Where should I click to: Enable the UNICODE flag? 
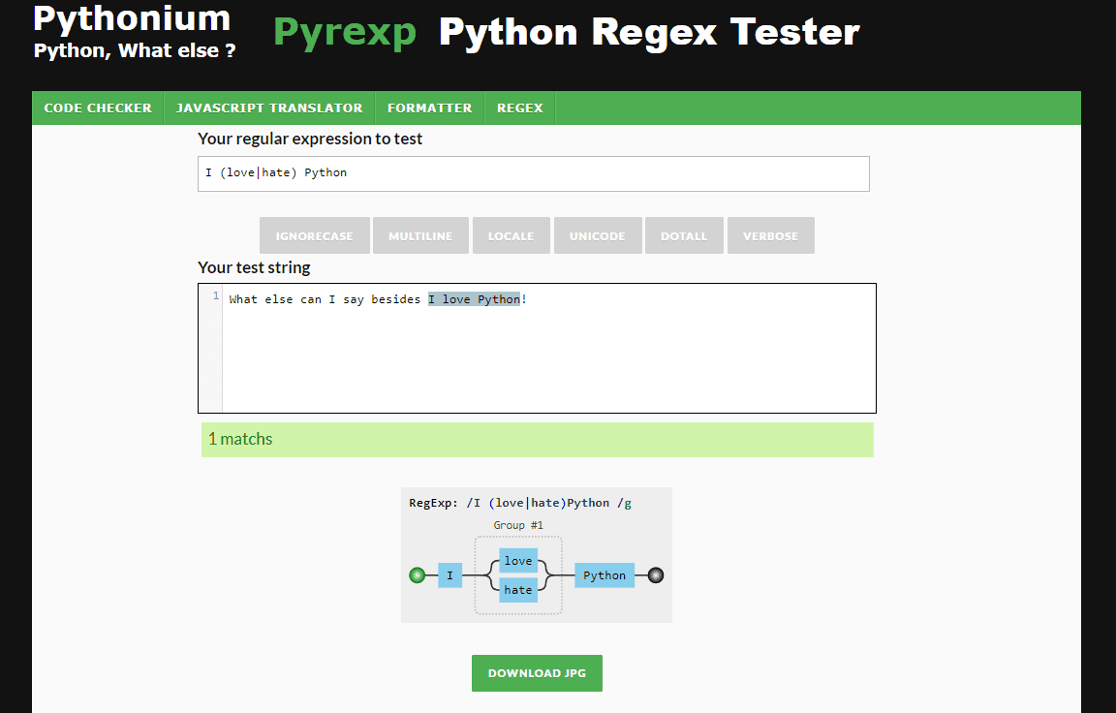click(597, 235)
